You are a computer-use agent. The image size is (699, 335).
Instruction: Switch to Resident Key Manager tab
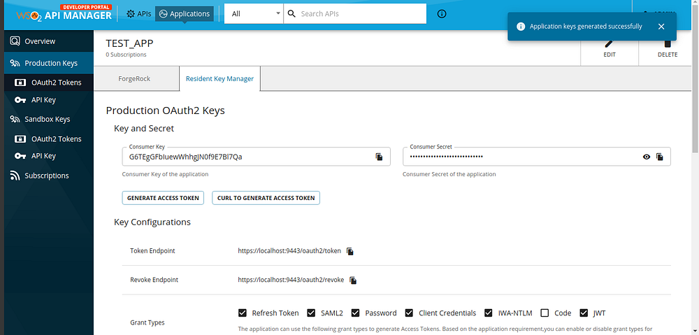tap(219, 78)
